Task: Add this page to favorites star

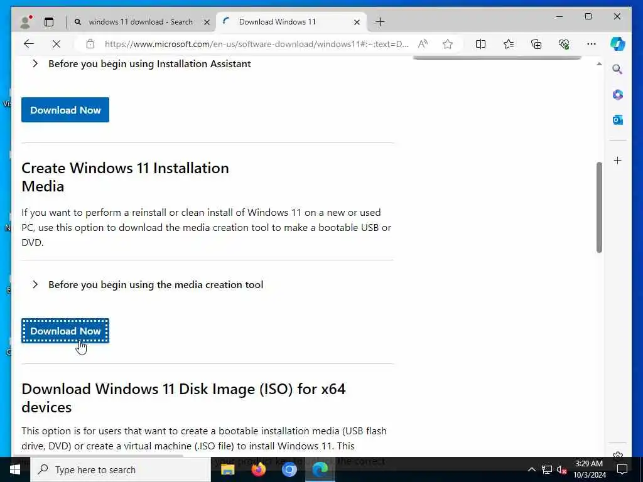Action: pos(447,44)
